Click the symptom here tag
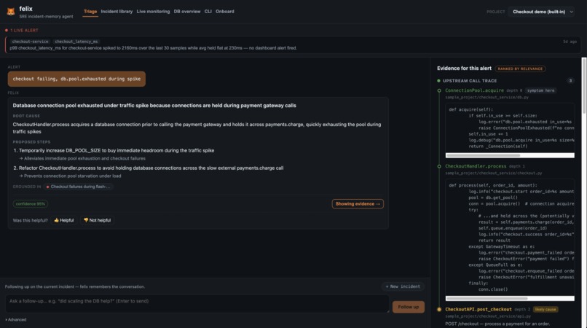Image resolution: width=587 pixels, height=328 pixels. (540, 90)
